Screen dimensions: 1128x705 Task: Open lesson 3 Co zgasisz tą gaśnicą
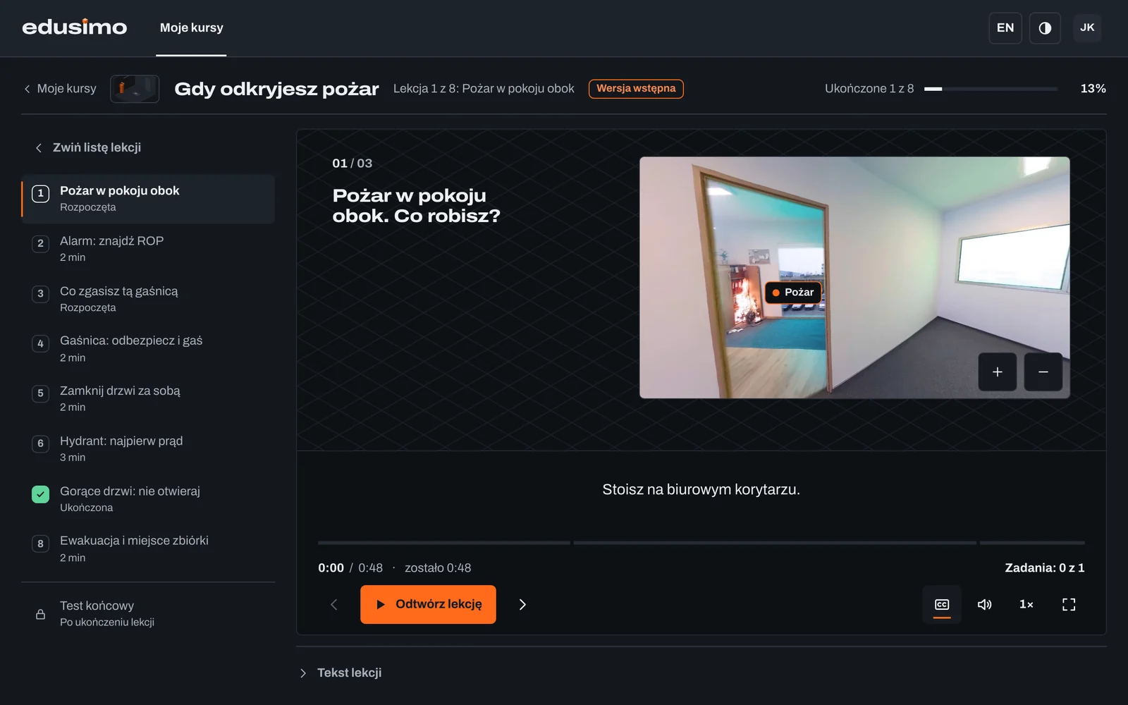[x=148, y=299]
